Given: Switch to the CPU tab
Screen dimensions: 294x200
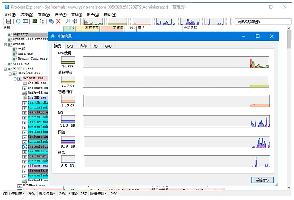Looking at the screenshot, I should click(69, 46).
